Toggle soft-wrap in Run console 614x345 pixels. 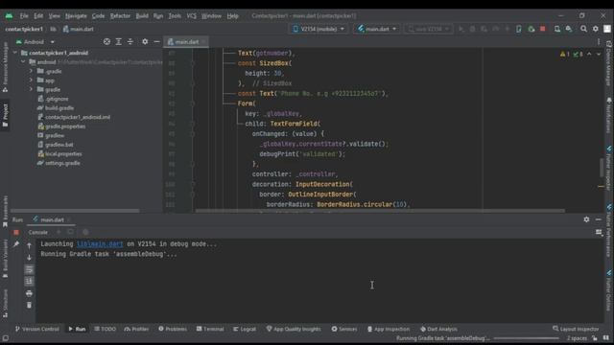29,269
